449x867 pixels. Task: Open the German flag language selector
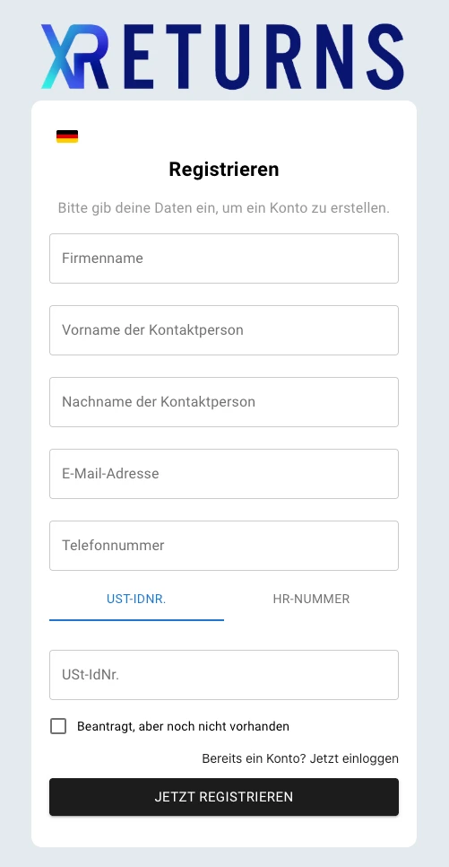pos(67,136)
